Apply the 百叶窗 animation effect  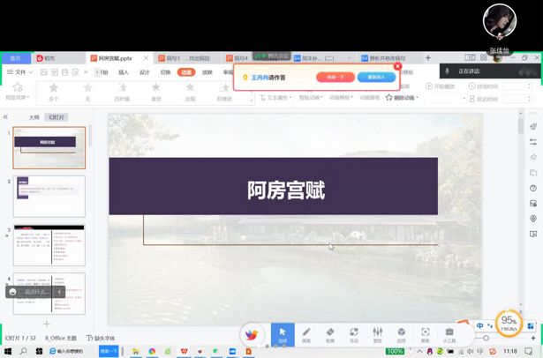click(x=122, y=91)
